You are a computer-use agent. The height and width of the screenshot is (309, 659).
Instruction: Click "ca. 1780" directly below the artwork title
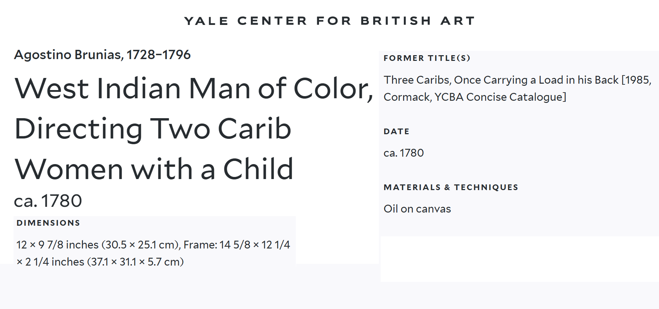[x=48, y=201]
